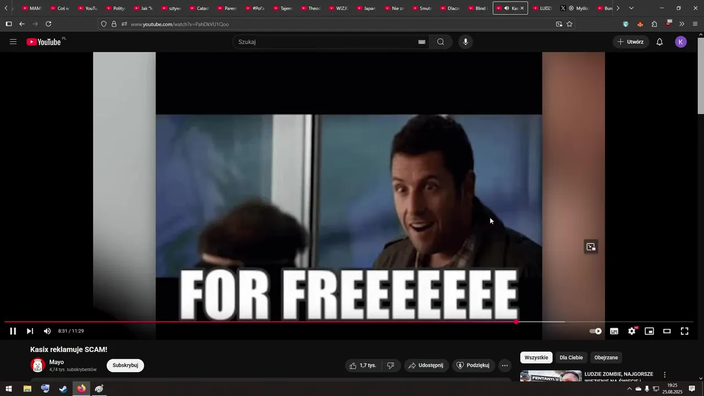Switch to miniplayer mode
This screenshot has height=396, width=704.
click(650, 331)
